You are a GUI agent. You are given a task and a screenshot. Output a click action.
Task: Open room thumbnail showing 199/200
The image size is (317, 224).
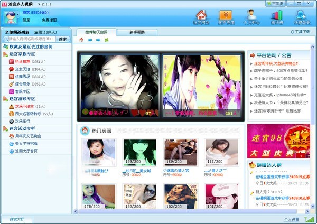[140, 153]
